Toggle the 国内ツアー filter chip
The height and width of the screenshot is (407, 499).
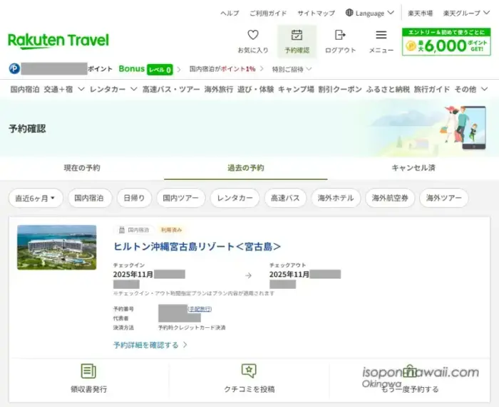point(181,199)
